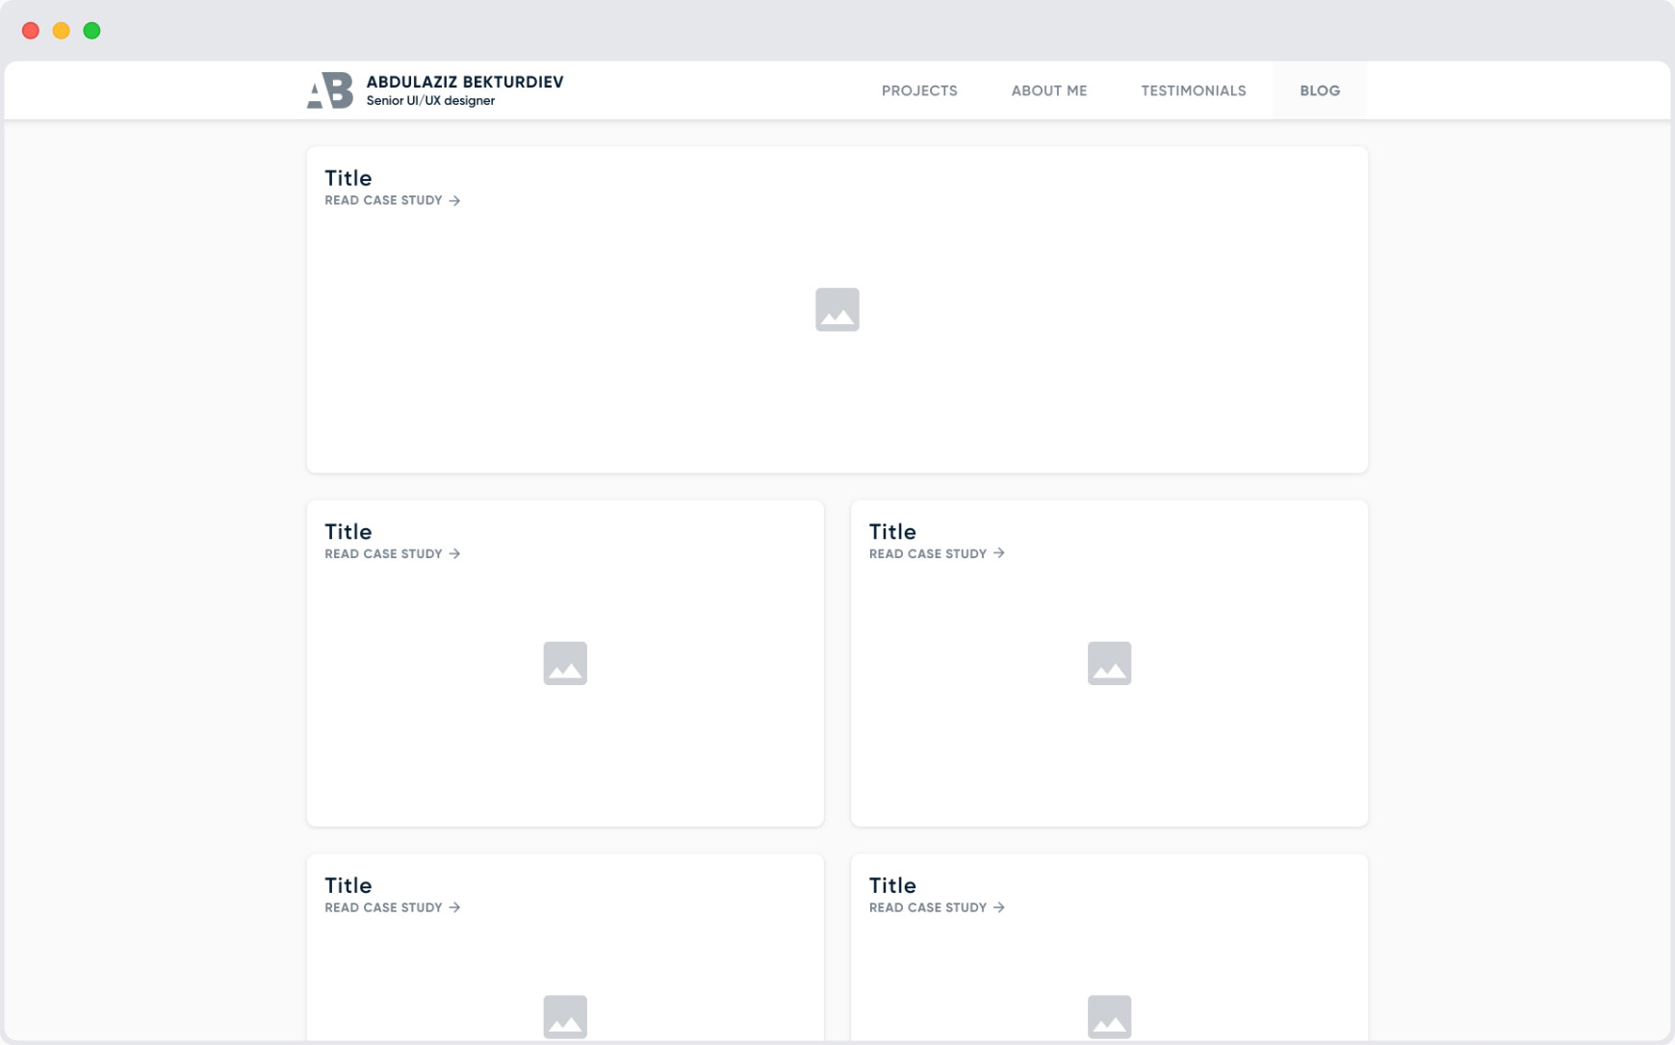The height and width of the screenshot is (1045, 1675).
Task: Click the Title heading of the top wide card
Action: (348, 178)
